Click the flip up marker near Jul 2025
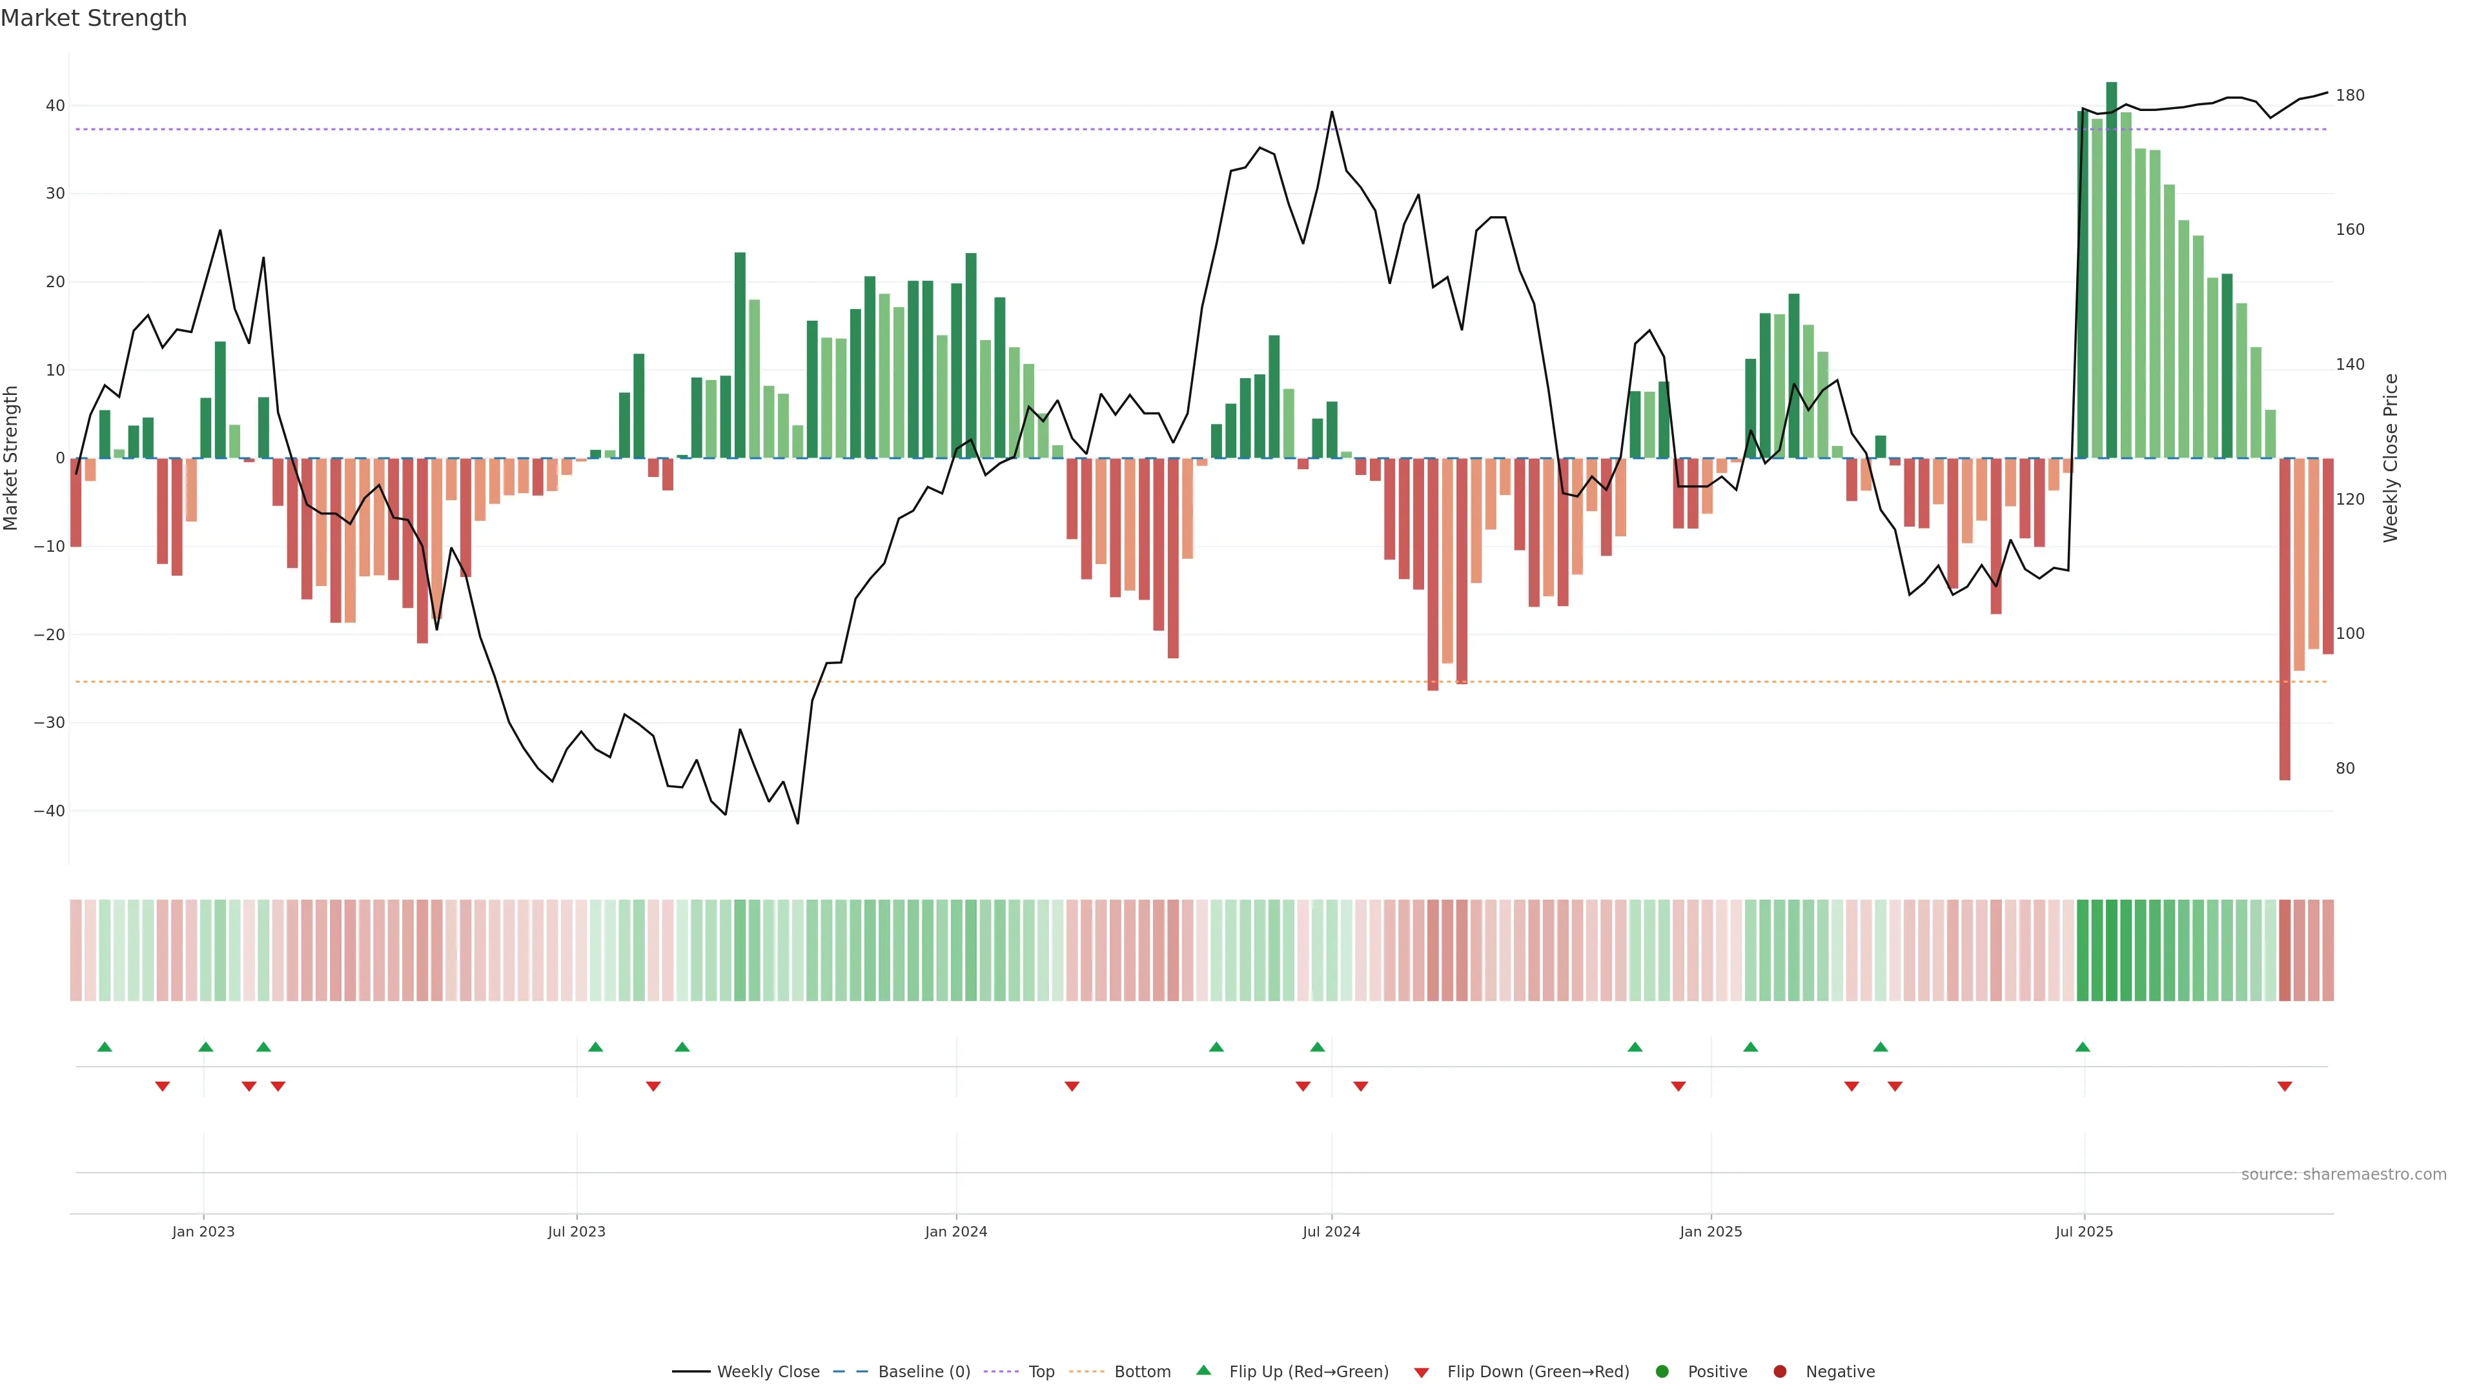2479x1394 pixels. click(x=2083, y=1047)
